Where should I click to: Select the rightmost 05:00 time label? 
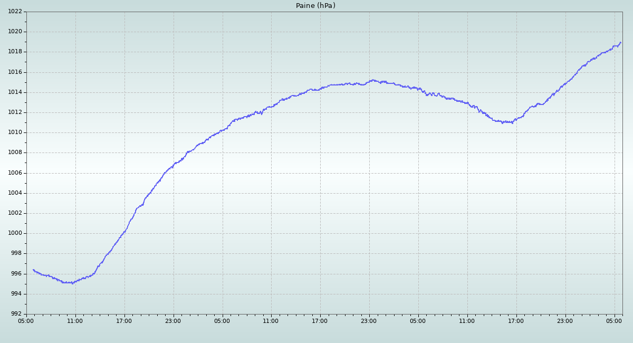pos(614,320)
